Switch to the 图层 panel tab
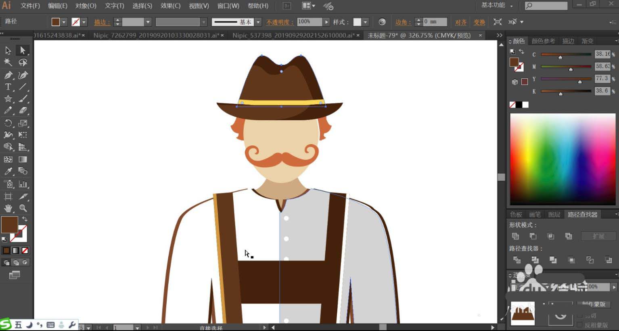 pos(554,214)
